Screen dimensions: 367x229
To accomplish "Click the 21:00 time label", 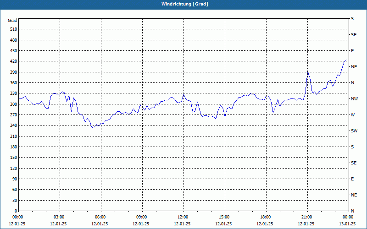I will pyautogui.click(x=307, y=217).
